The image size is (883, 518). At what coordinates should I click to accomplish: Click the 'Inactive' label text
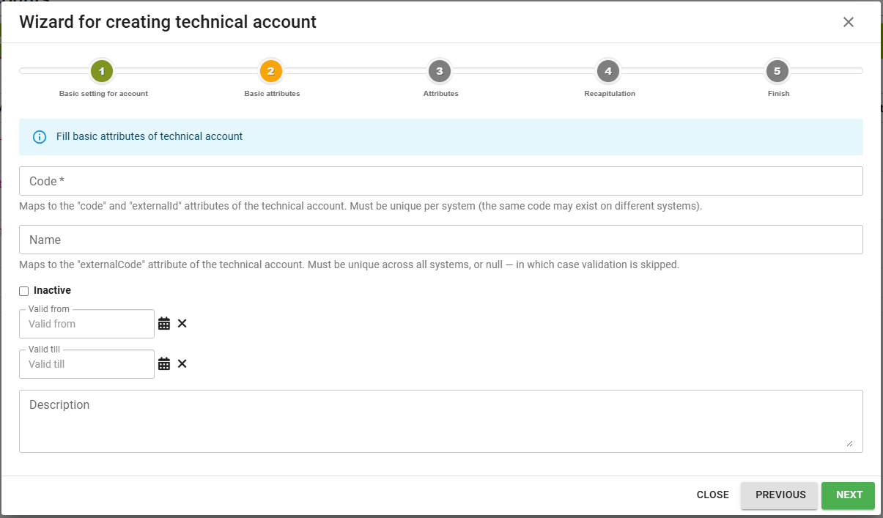click(x=52, y=291)
